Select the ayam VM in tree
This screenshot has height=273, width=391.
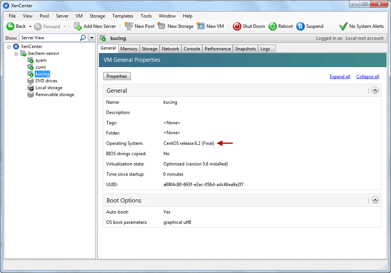41,60
